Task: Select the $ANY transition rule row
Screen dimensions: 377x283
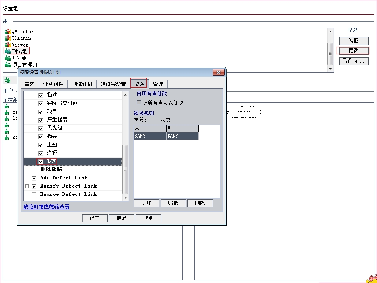Action: point(166,136)
